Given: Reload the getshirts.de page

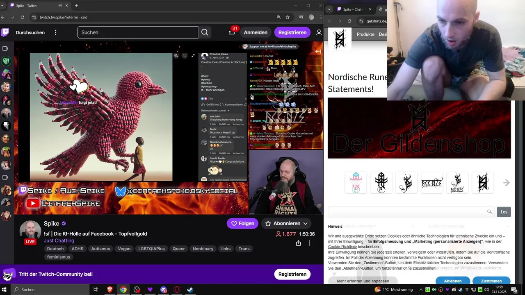Looking at the screenshot, I should [349, 21].
